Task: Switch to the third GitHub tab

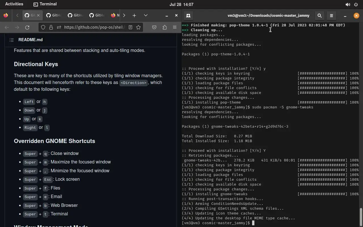Action: click(x=75, y=15)
